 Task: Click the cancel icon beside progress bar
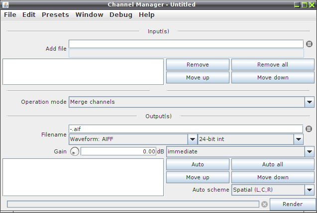[x=264, y=205]
